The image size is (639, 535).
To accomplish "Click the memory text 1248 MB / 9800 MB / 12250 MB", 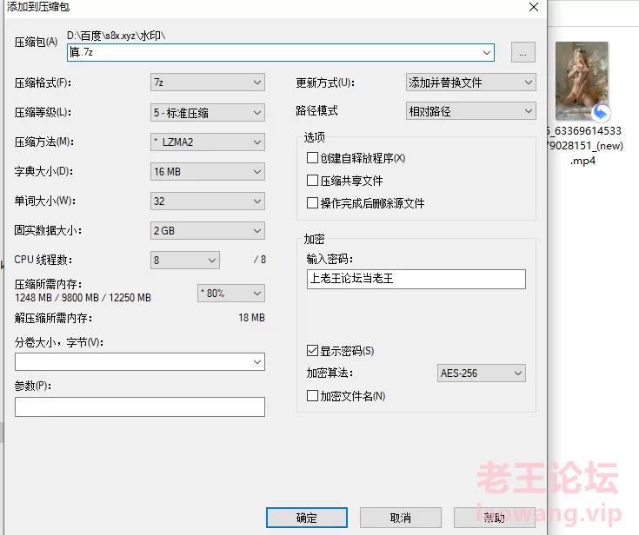I will click(83, 298).
